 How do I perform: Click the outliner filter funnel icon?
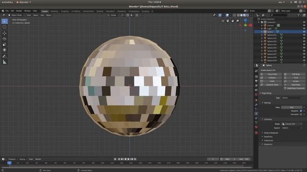(298, 15)
